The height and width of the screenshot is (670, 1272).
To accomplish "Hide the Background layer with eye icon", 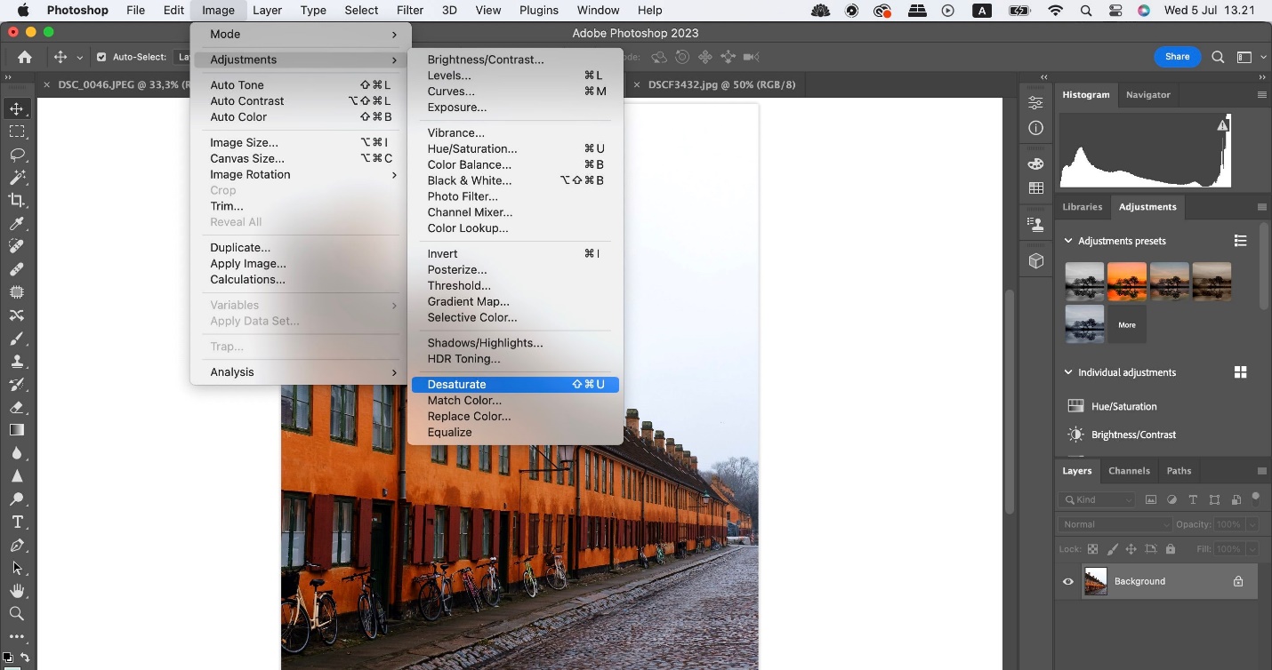I will pyautogui.click(x=1068, y=582).
